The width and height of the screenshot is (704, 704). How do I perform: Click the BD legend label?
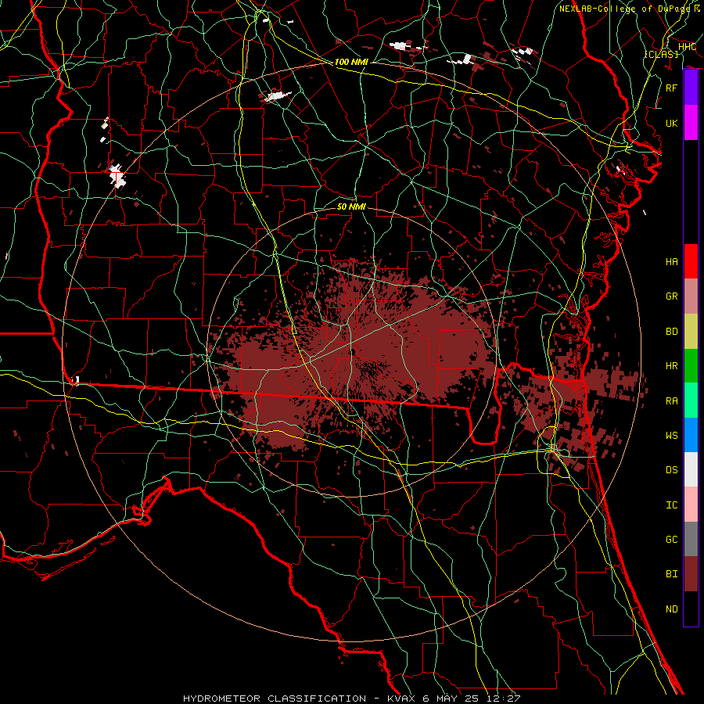672,332
